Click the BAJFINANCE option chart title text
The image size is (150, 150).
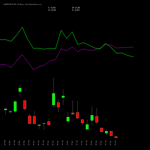pos(22,4)
